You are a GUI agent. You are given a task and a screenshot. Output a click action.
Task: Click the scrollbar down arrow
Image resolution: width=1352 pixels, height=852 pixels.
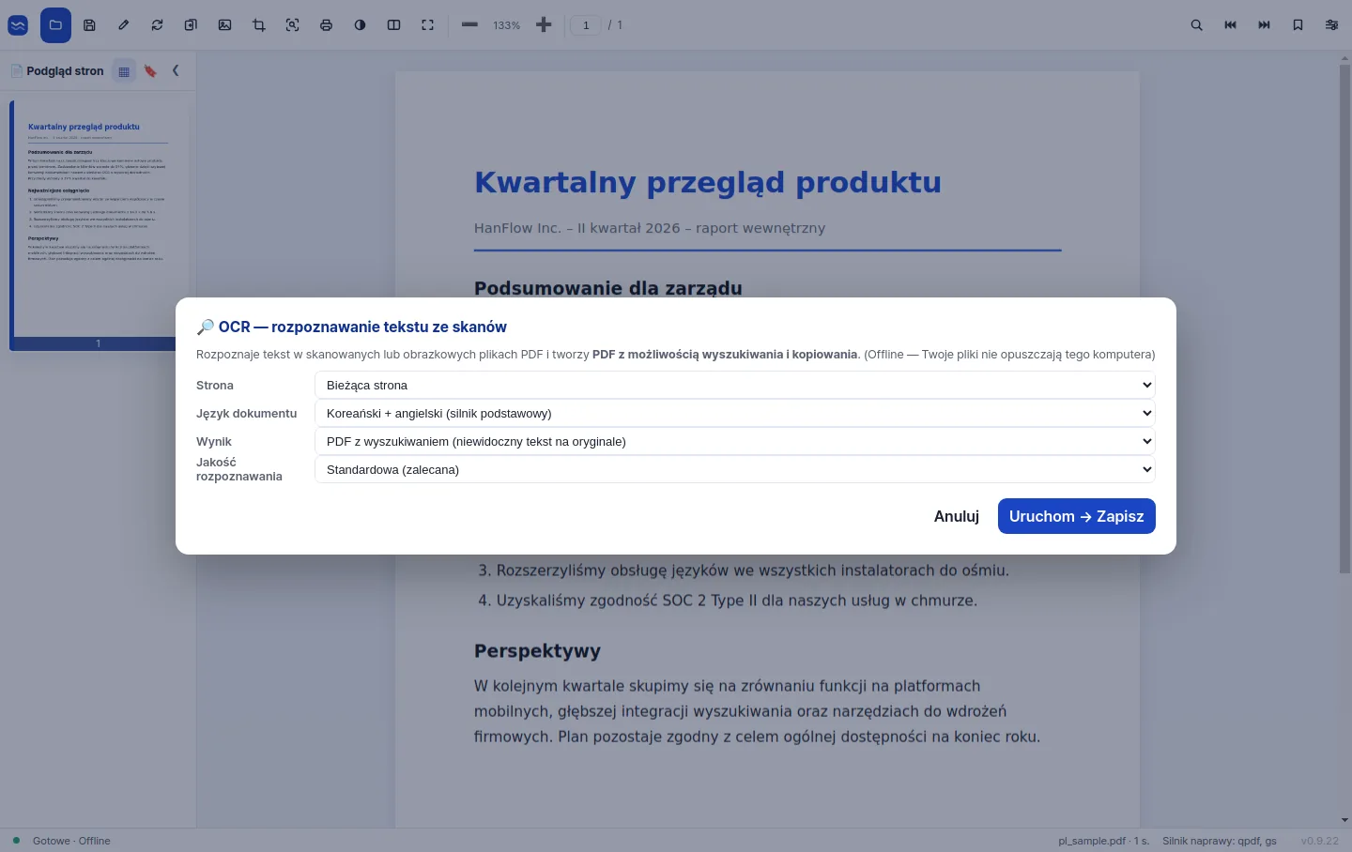(1344, 820)
